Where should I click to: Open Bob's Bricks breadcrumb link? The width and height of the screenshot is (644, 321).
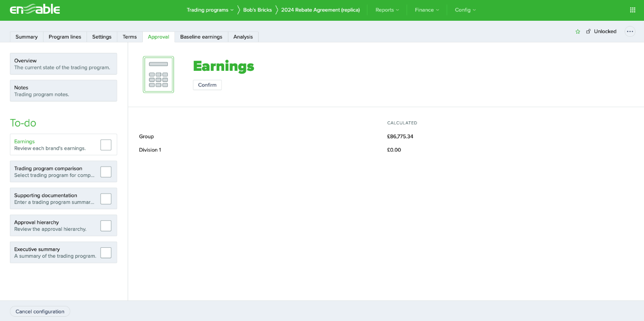[x=257, y=10]
